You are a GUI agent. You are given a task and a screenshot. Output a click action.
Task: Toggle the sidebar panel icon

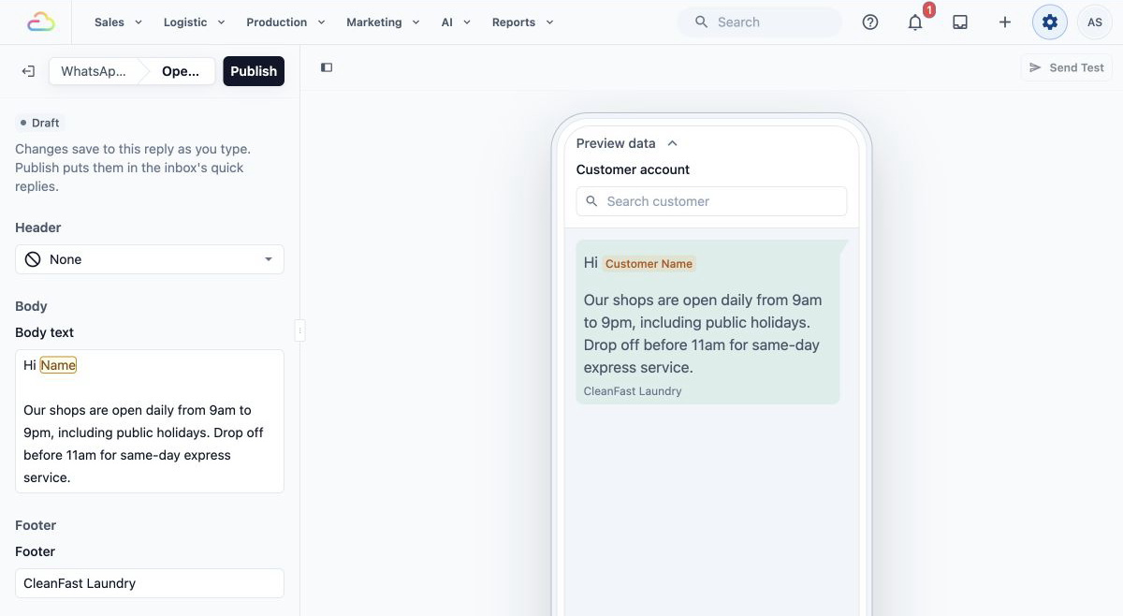[327, 67]
